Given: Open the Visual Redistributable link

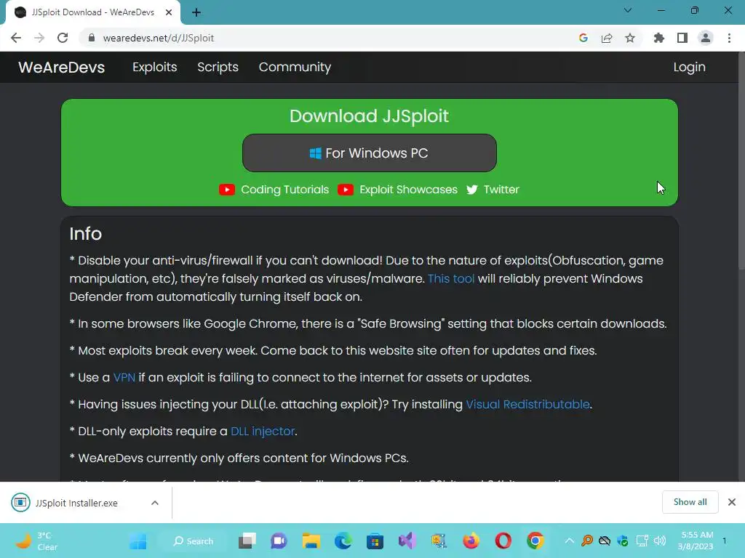Looking at the screenshot, I should click(527, 404).
